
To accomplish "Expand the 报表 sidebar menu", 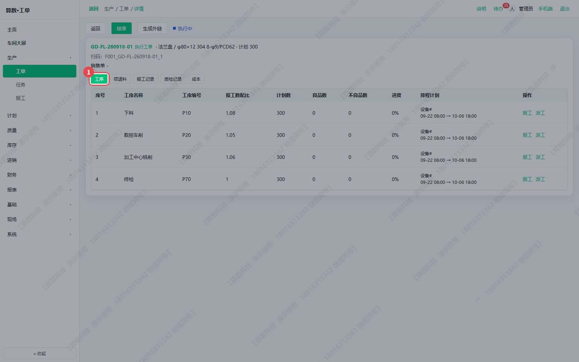I will tap(39, 189).
